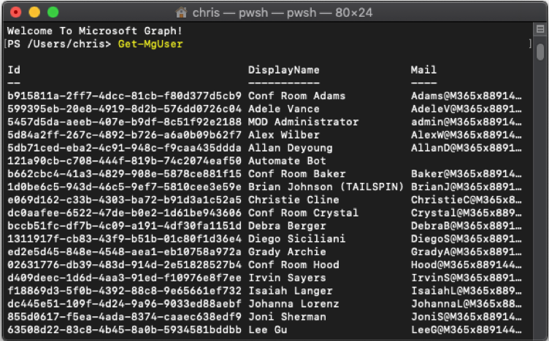Click the Lee Gu display name
Image resolution: width=549 pixels, height=341 pixels.
pos(267,330)
